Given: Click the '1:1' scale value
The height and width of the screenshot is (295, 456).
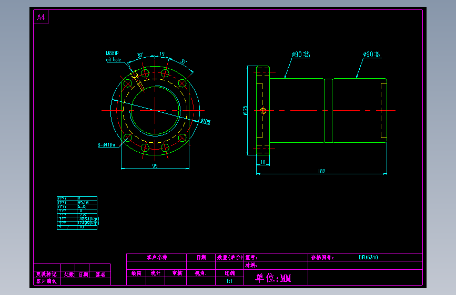Looking at the screenshot, I should tap(229, 281).
